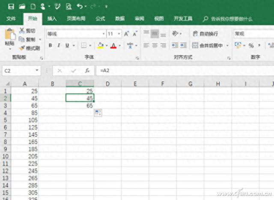This screenshot has height=200, width=274.
Task: Click the Name Box showing C2
Action: 21,71
